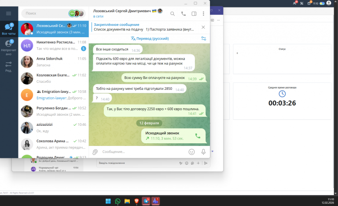
Task: Toggle the chat info side panel
Action: pos(194,14)
